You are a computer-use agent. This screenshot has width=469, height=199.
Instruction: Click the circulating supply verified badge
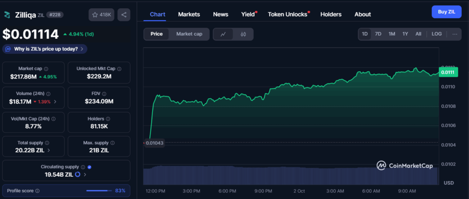[89, 167]
